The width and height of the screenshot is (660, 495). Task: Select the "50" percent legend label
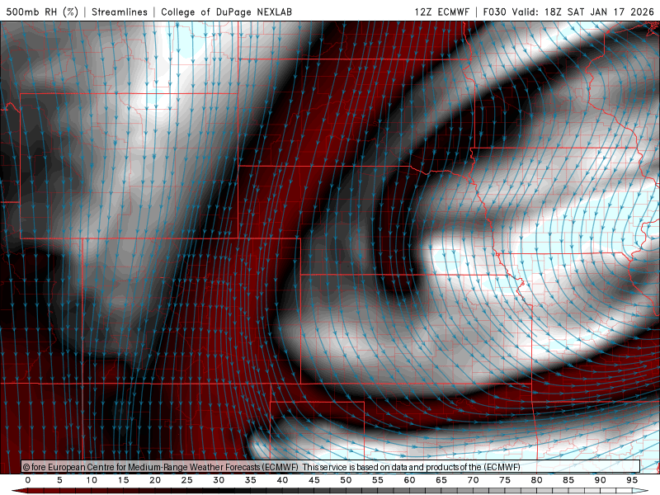coord(346,480)
